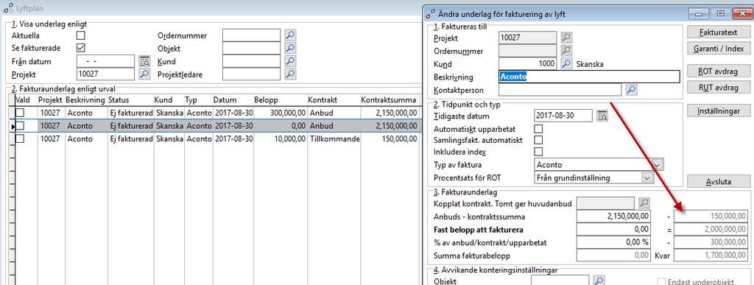Open calendar picker for Från datum
754x285 pixels.
pyautogui.click(x=144, y=61)
